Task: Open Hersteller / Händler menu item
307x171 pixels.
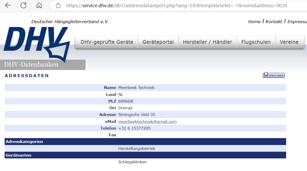Action: (207, 42)
